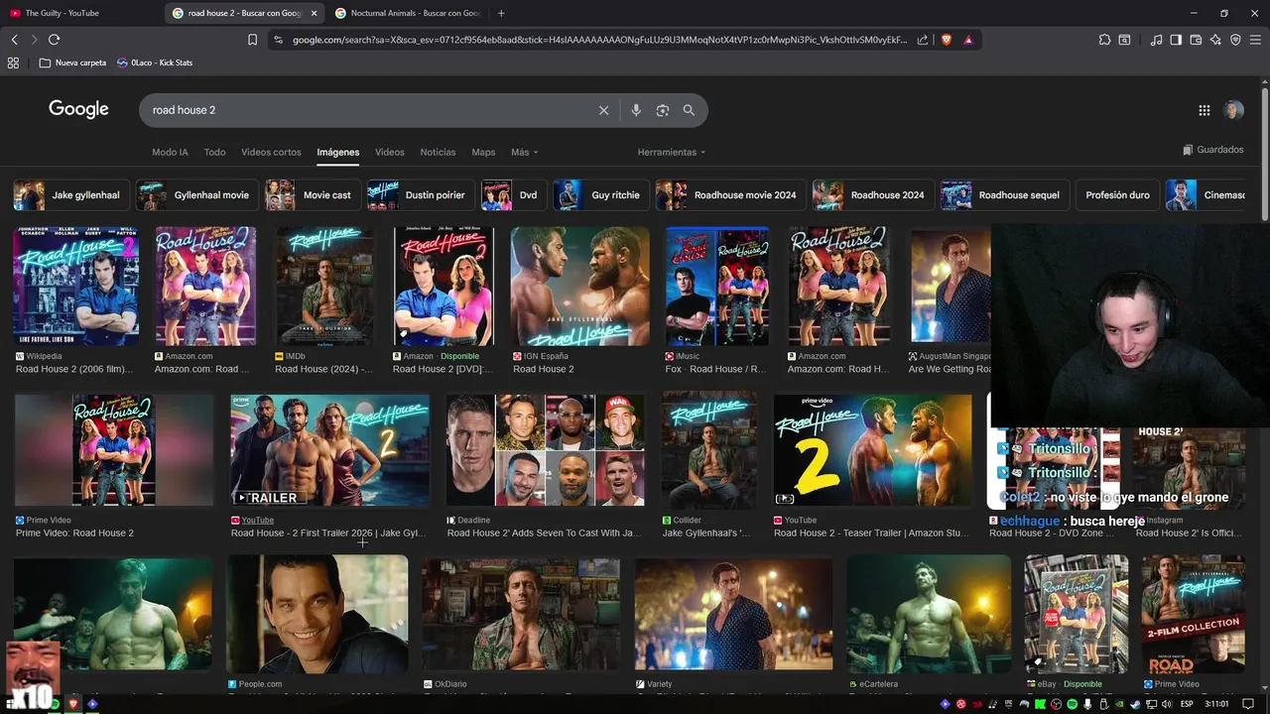The width and height of the screenshot is (1270, 714).
Task: Click the Jake gyllenhaal filter chip
Action: pyautogui.click(x=69, y=195)
